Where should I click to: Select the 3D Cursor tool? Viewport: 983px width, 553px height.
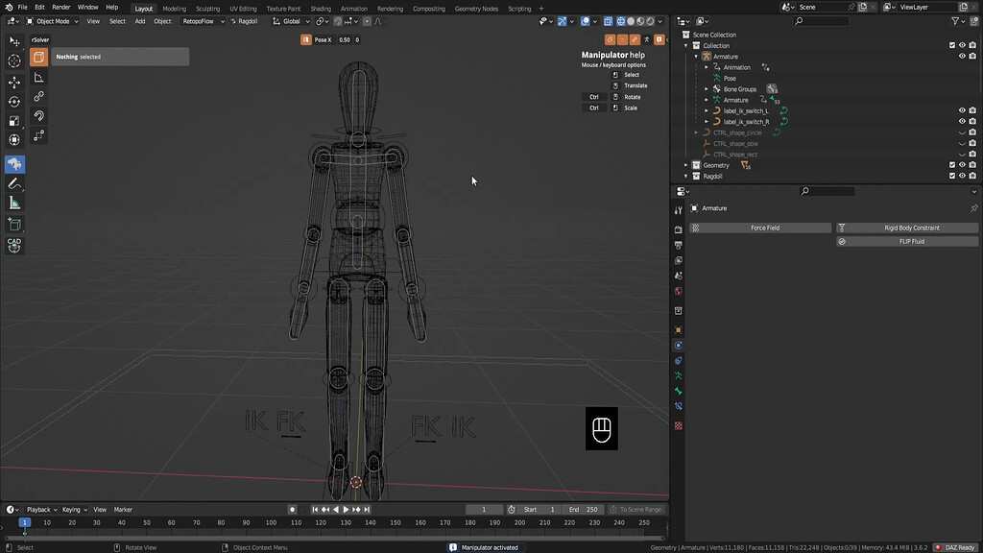14,60
